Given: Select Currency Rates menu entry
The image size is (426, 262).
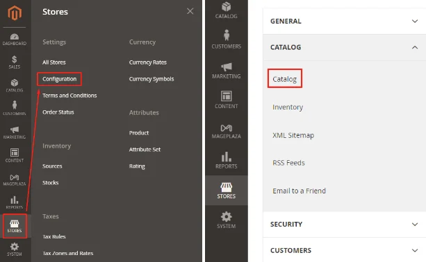Looking at the screenshot, I should click(x=148, y=62).
